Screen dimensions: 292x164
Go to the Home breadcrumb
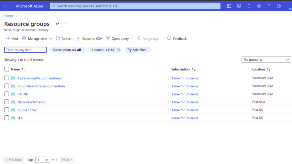point(9,16)
